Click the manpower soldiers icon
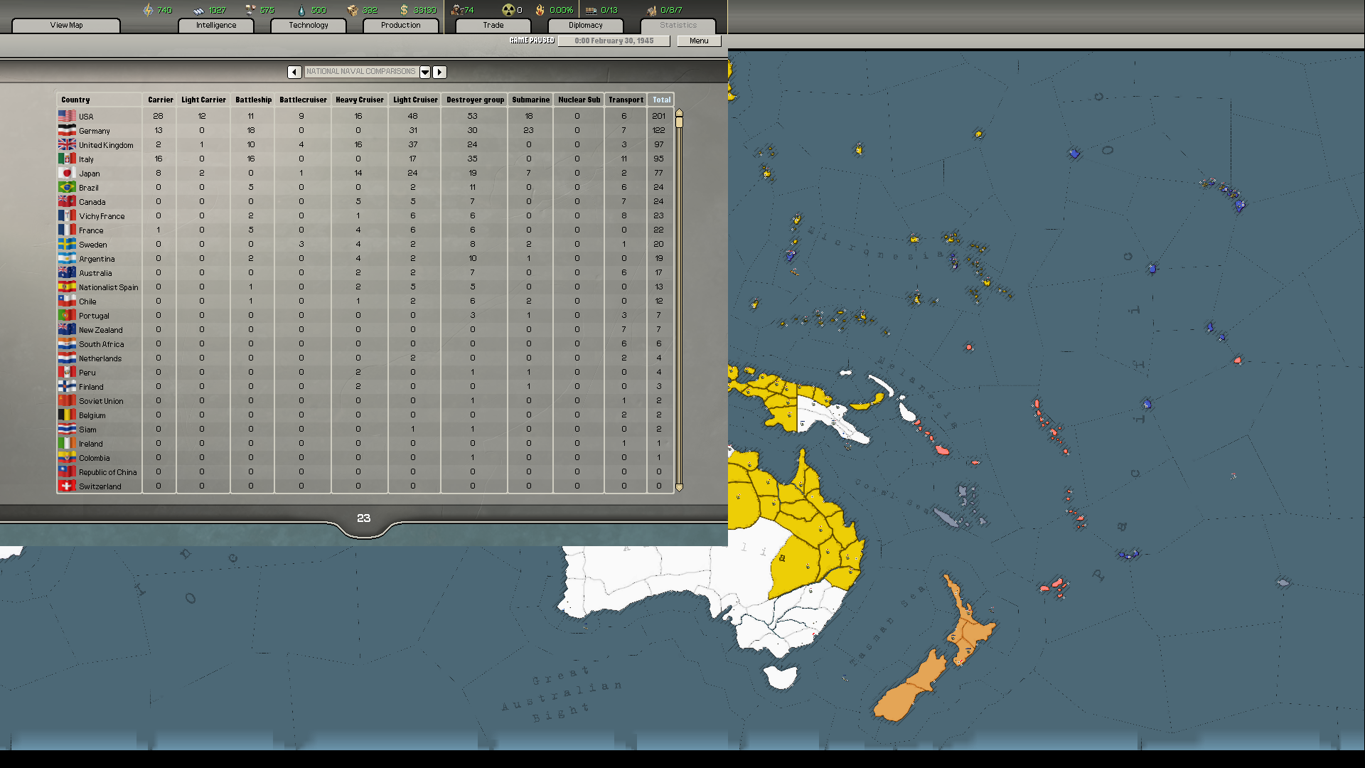The width and height of the screenshot is (1365, 768). click(x=459, y=9)
